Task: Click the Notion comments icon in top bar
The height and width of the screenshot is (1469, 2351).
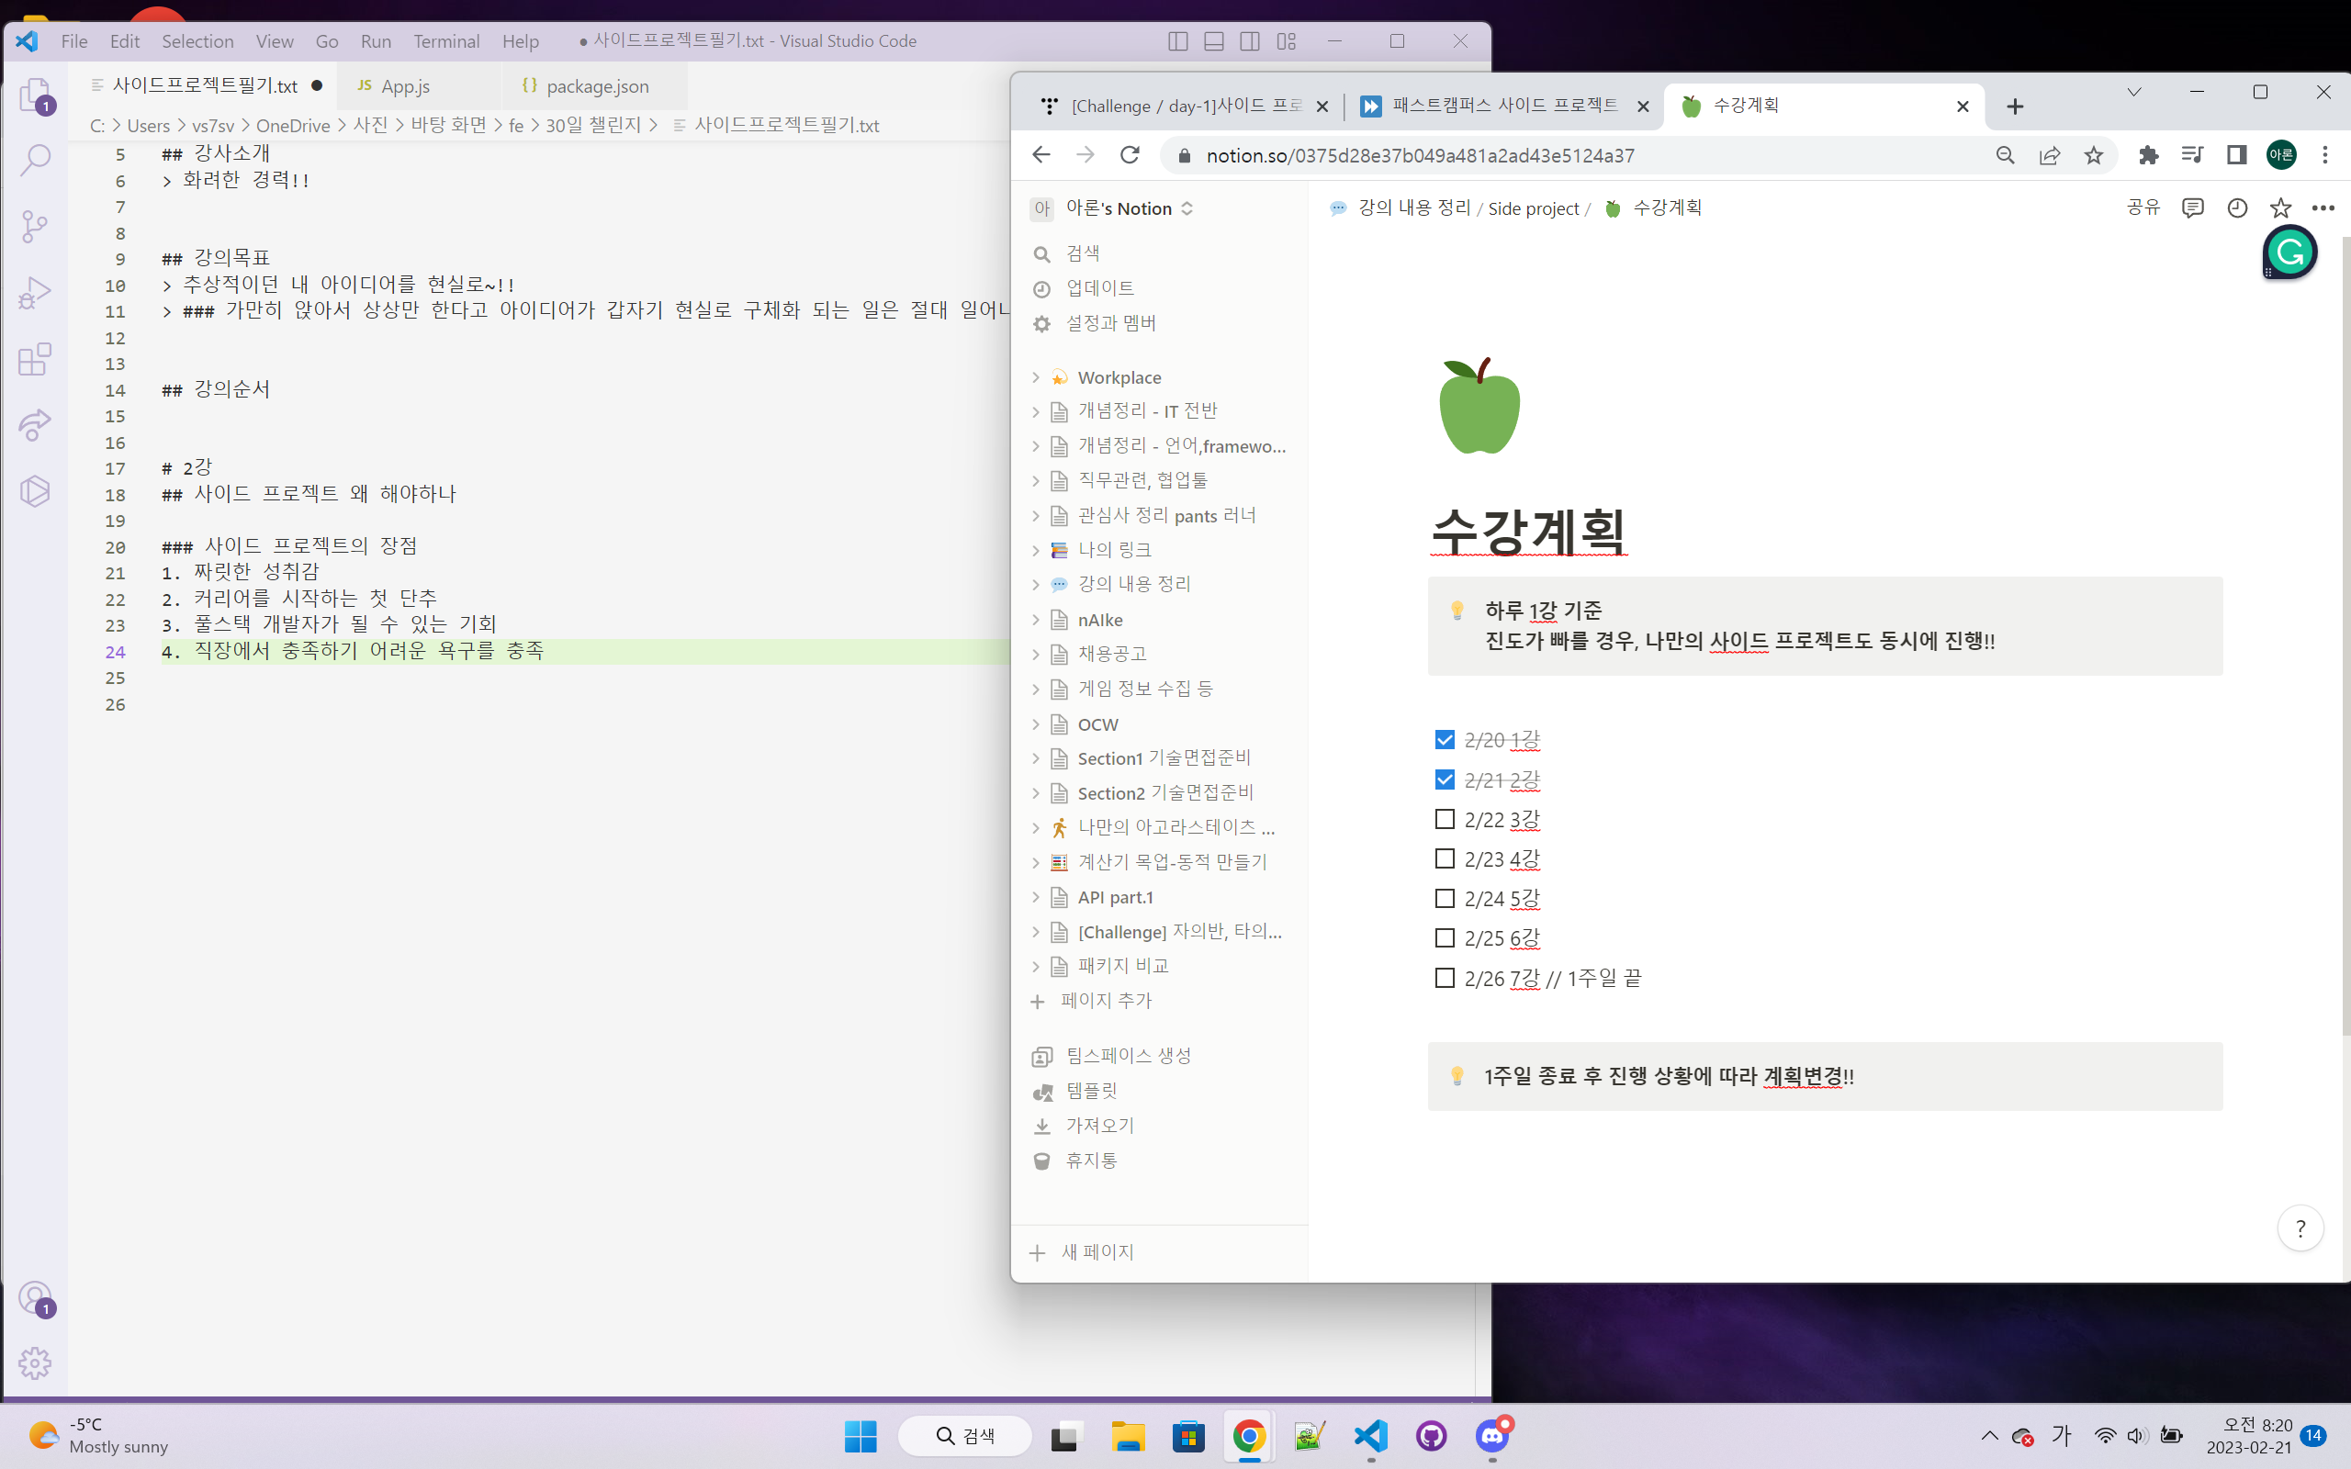Action: pyautogui.click(x=2193, y=207)
